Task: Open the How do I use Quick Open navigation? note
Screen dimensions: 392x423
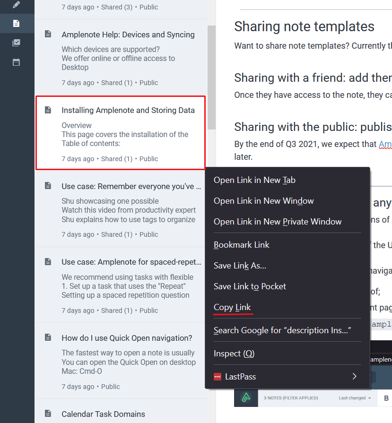Action: [x=127, y=338]
